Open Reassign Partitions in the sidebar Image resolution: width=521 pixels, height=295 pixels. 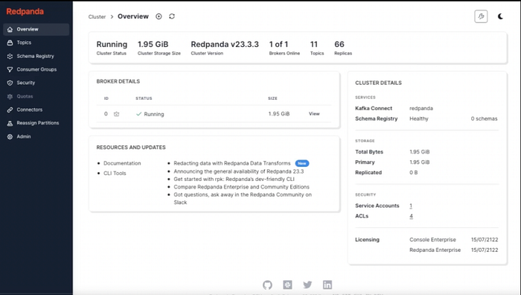[36, 123]
